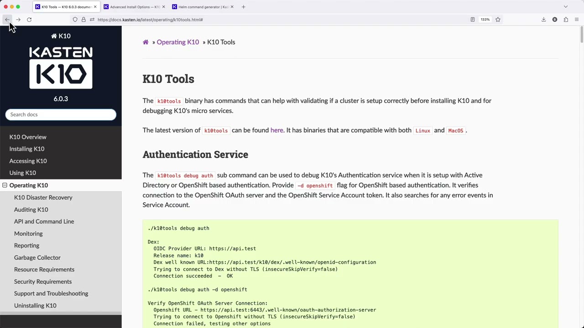Screen dimensions: 584x328
Task: Reset the 133% zoom level badge
Action: pos(485,20)
